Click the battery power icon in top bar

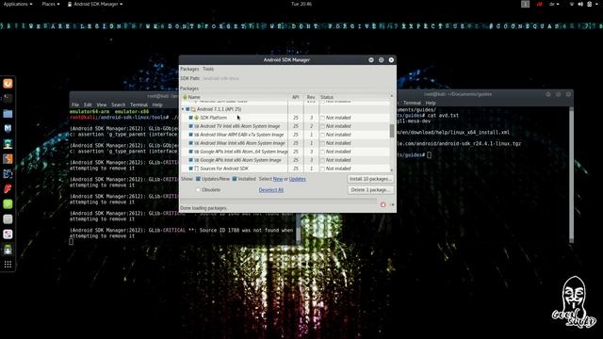(x=590, y=4)
